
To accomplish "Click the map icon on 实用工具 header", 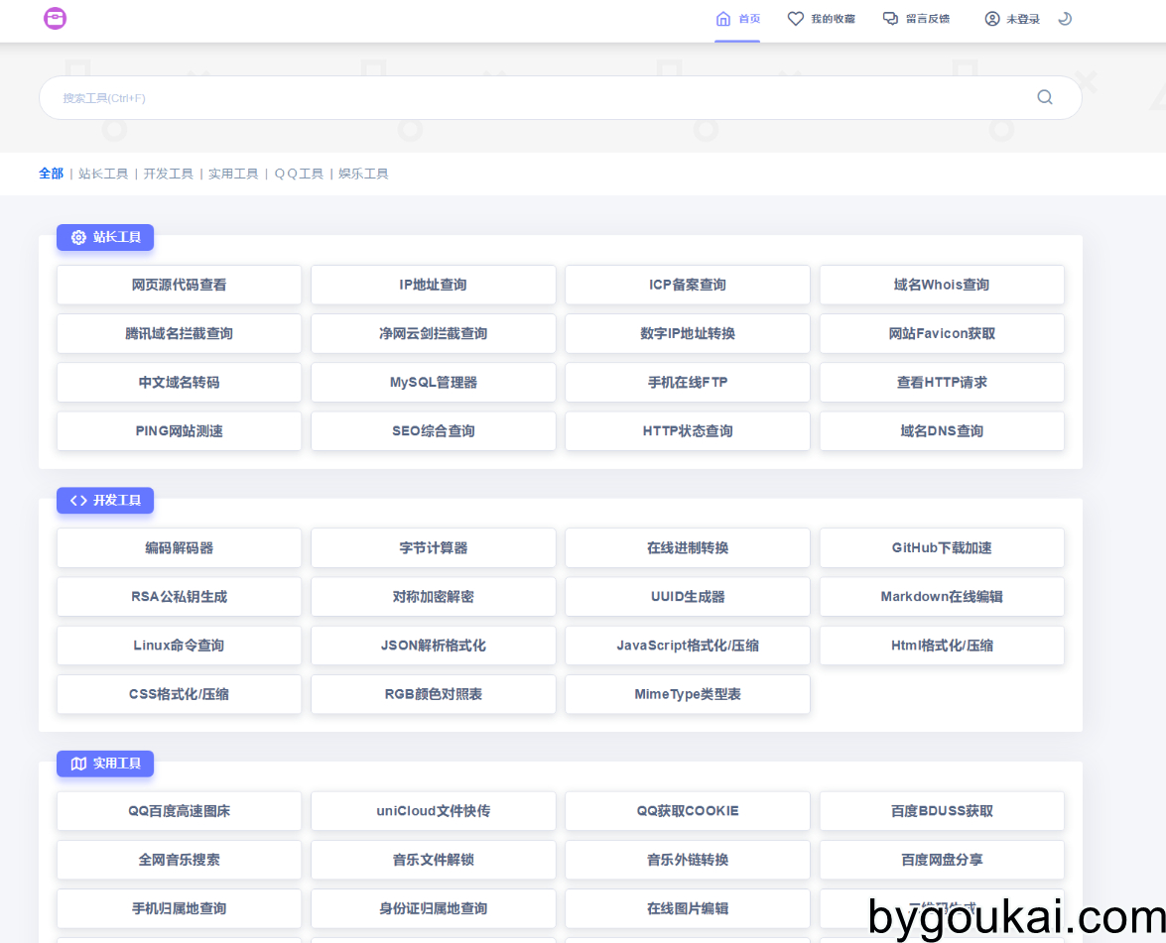I will point(78,764).
